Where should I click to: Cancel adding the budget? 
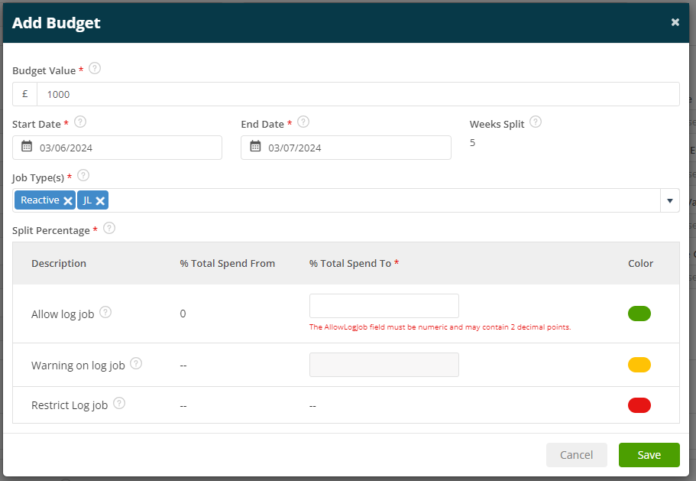pos(576,455)
